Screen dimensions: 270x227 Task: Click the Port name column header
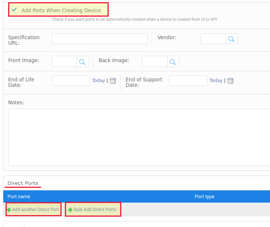[19, 196]
